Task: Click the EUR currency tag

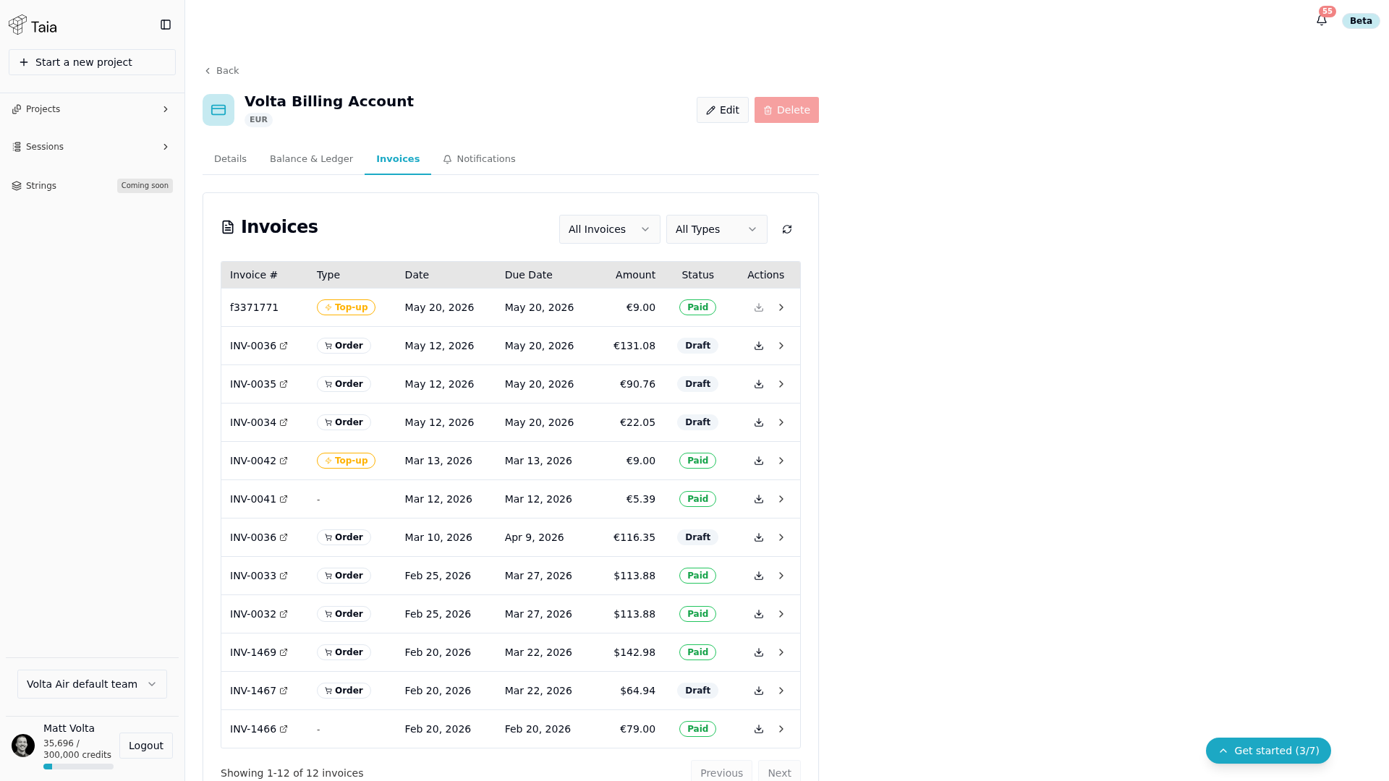Action: [x=258, y=120]
